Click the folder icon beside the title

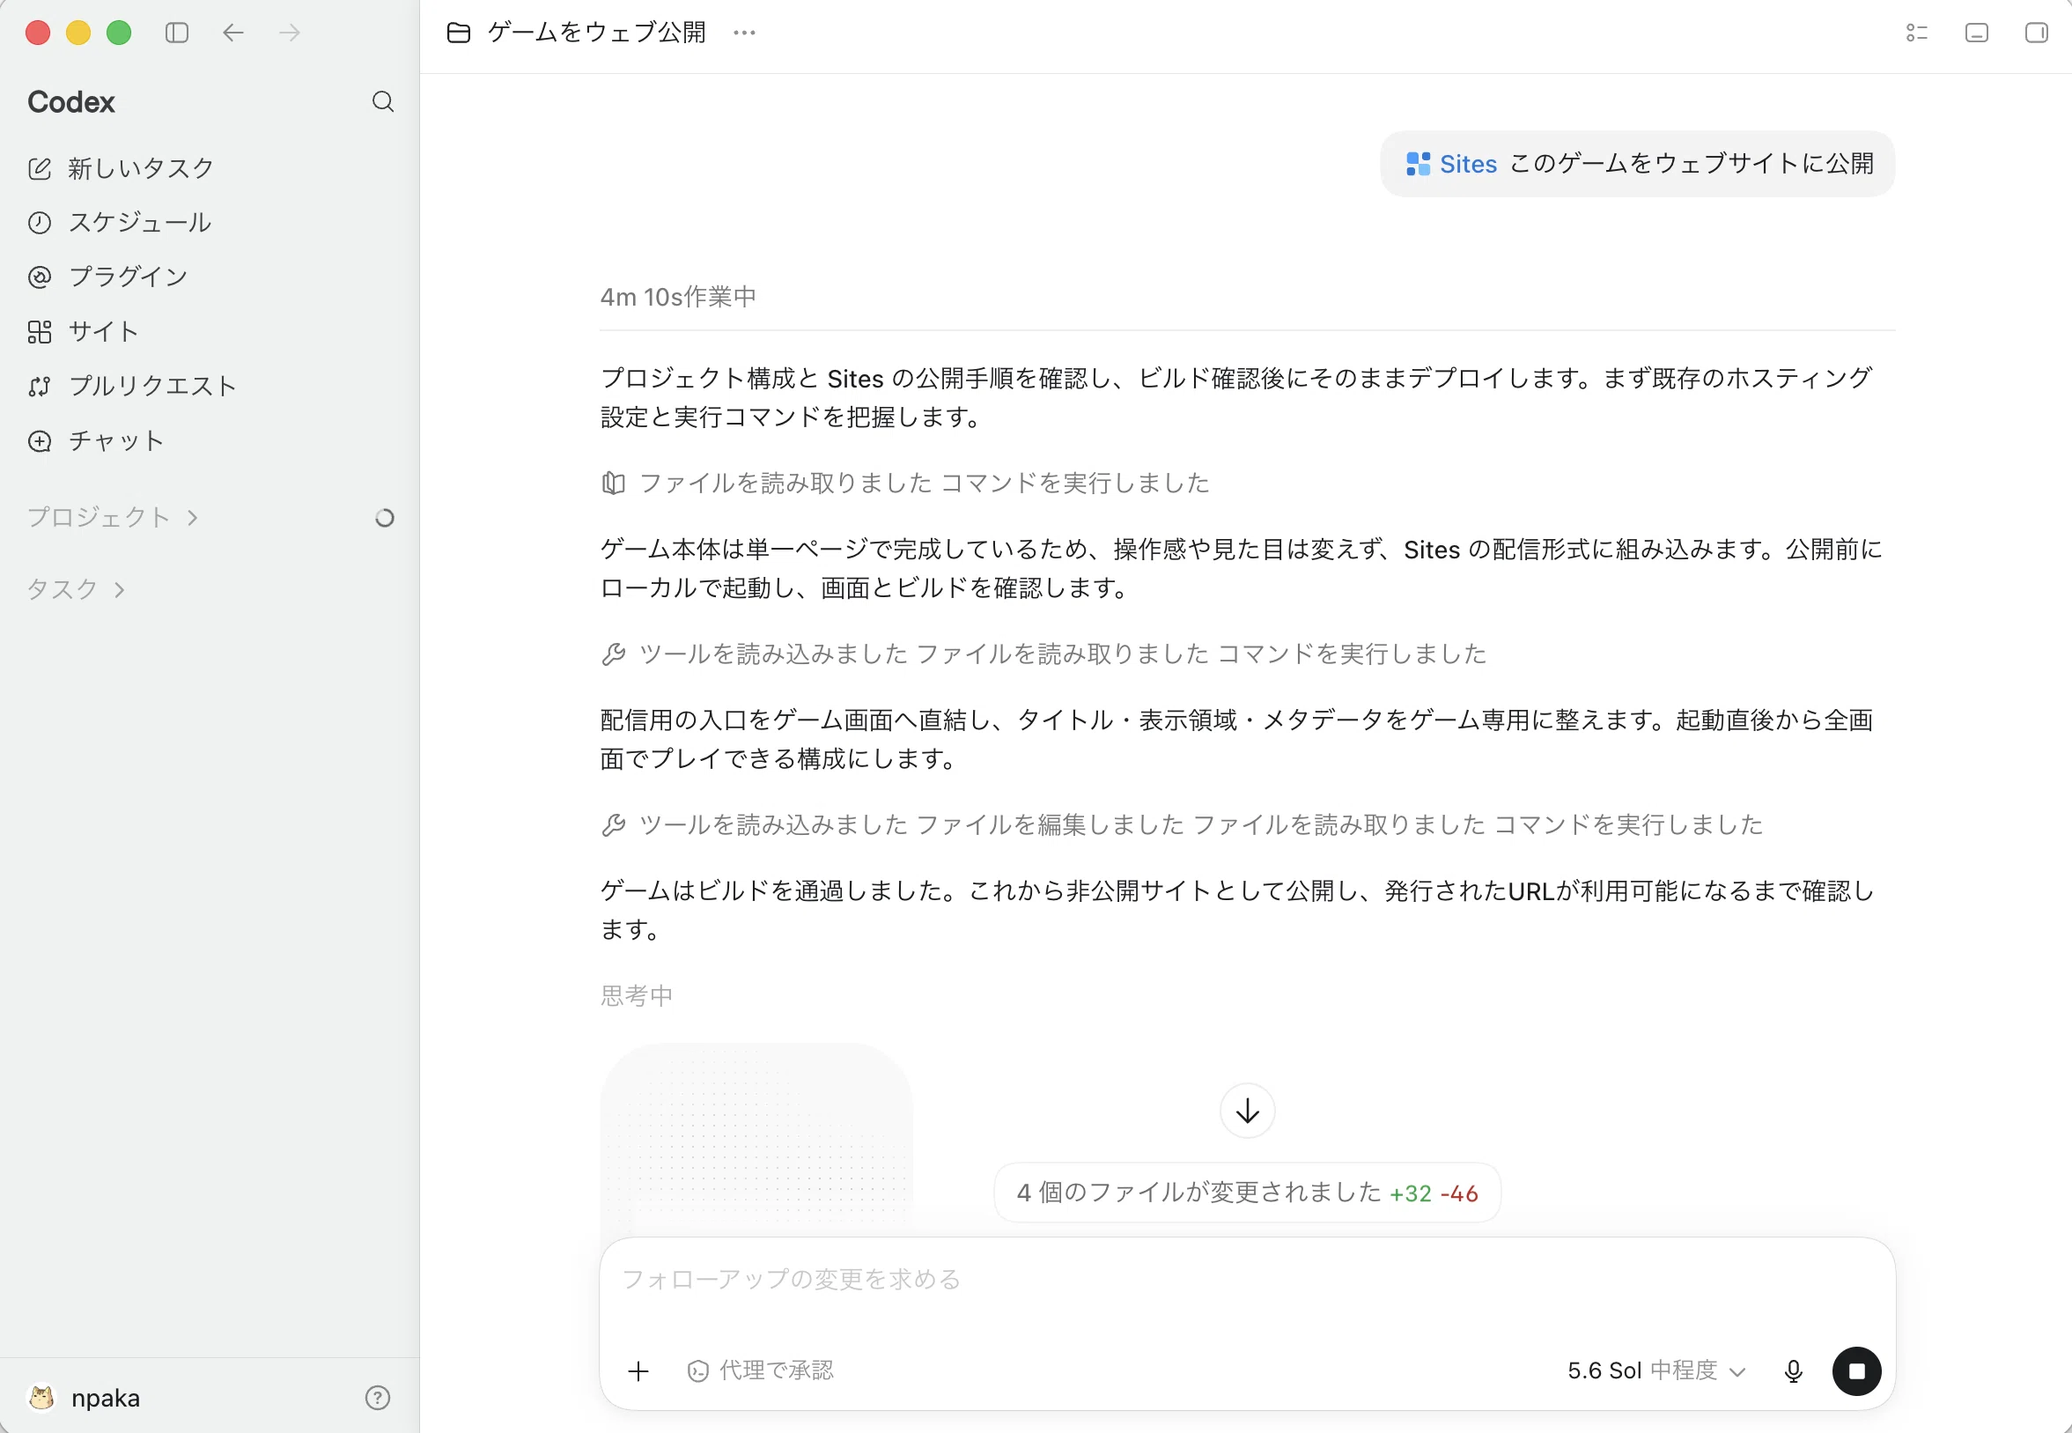[x=459, y=33]
